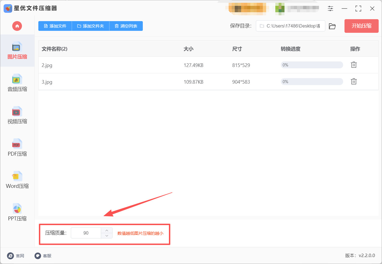Open the 图片压缩 image compression tab
Viewport: 382px width, 264px height.
click(x=17, y=51)
